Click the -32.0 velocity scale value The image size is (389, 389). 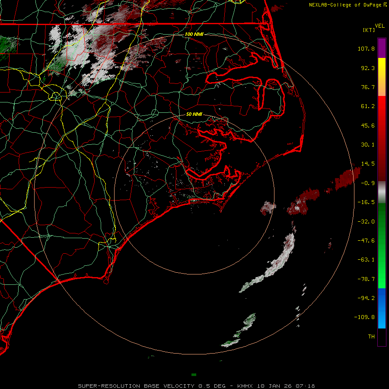366,222
